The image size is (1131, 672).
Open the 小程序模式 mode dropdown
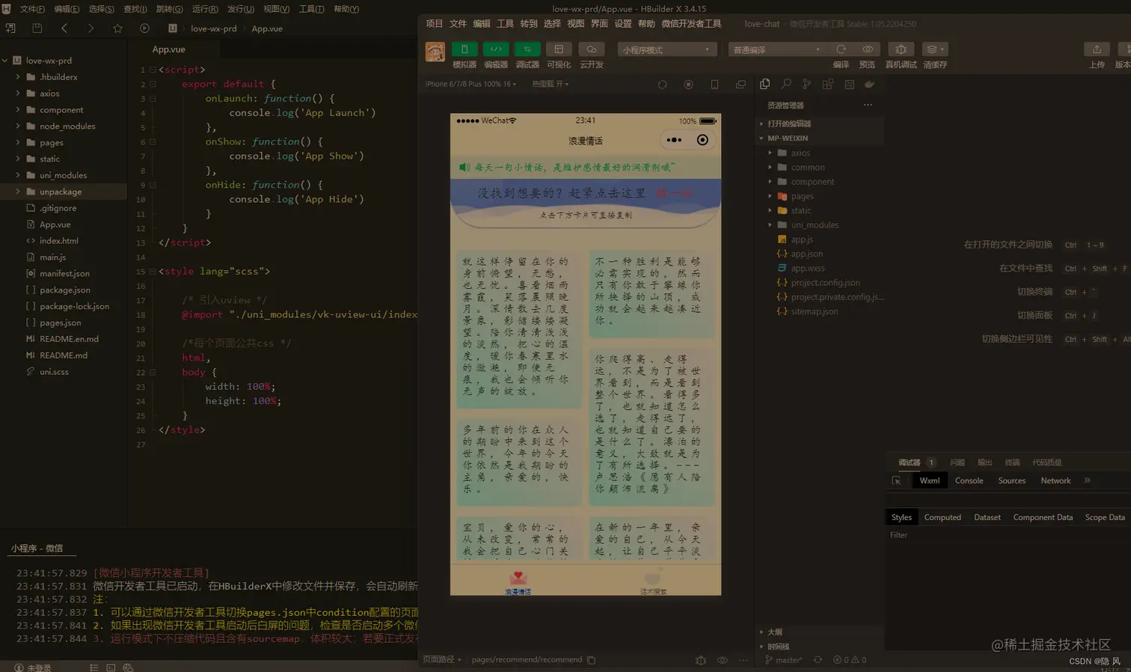pyautogui.click(x=667, y=49)
